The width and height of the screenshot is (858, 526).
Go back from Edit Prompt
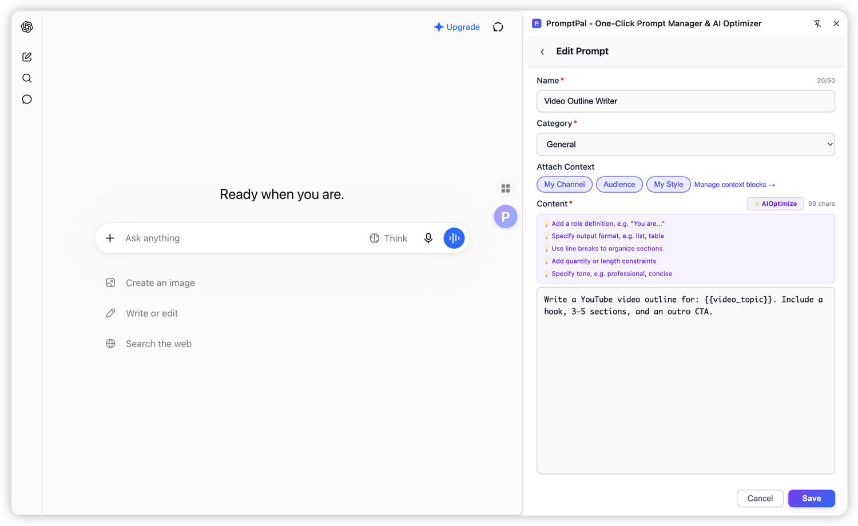point(542,51)
